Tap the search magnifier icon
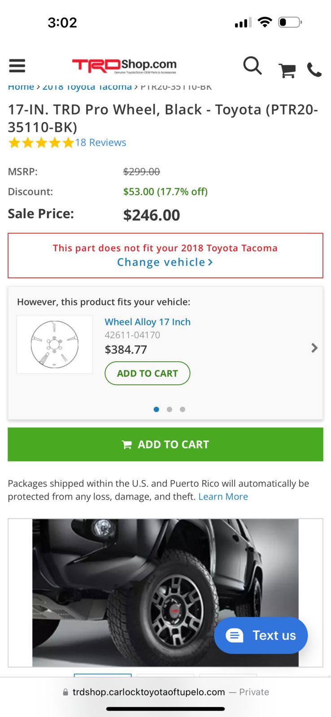This screenshot has height=717, width=331. coord(253,66)
